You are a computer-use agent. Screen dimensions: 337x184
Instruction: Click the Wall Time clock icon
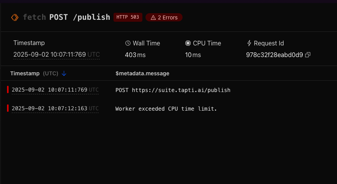(x=128, y=43)
